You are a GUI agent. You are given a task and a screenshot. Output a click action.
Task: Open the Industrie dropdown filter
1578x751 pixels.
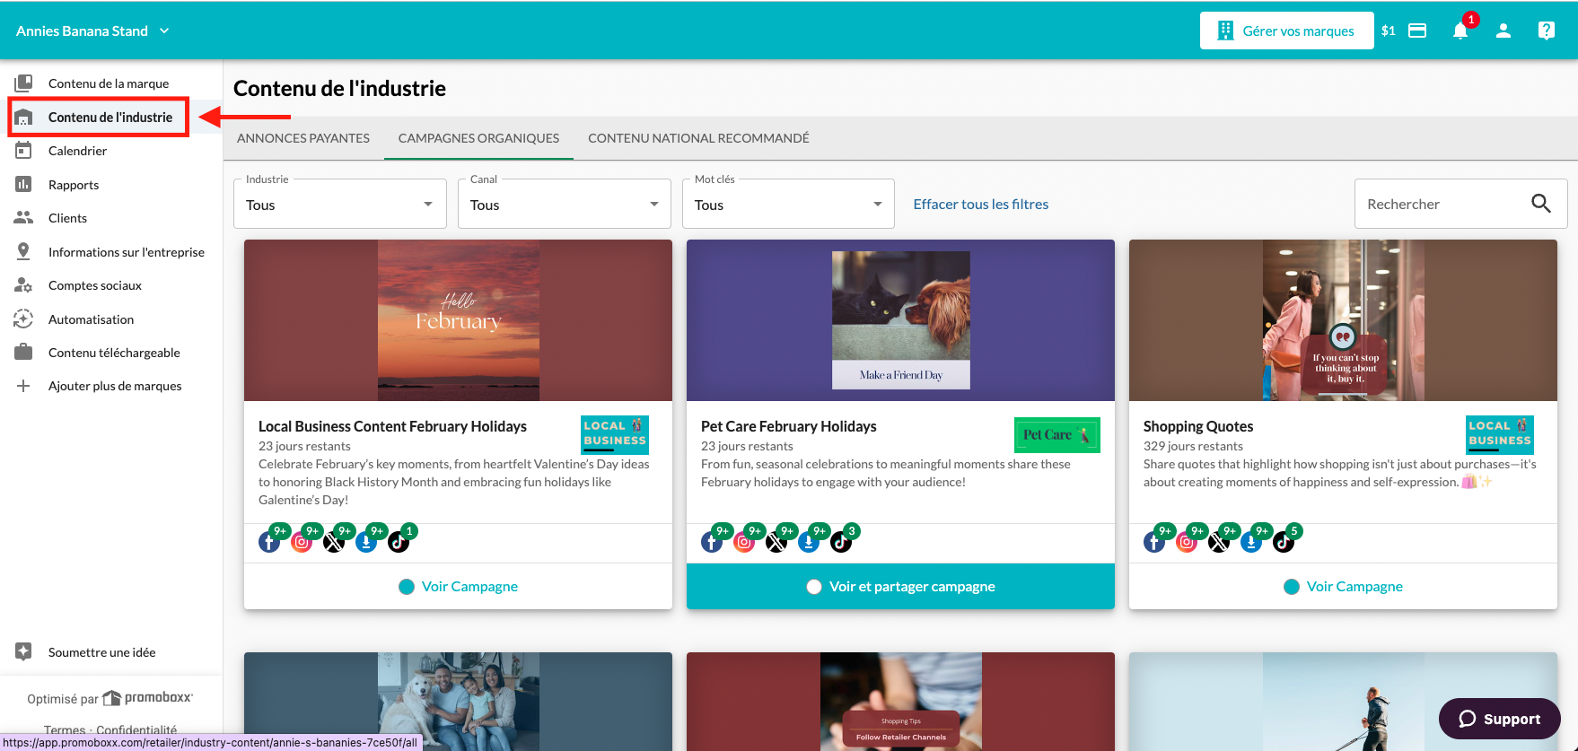pyautogui.click(x=340, y=204)
